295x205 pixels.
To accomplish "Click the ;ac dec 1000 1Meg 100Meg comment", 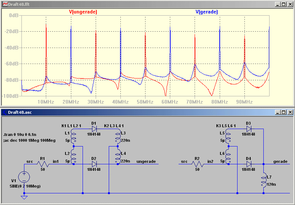I will [x=29, y=141].
